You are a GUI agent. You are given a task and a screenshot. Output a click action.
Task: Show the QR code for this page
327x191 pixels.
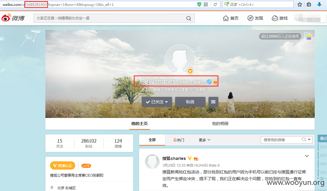tap(206, 4)
